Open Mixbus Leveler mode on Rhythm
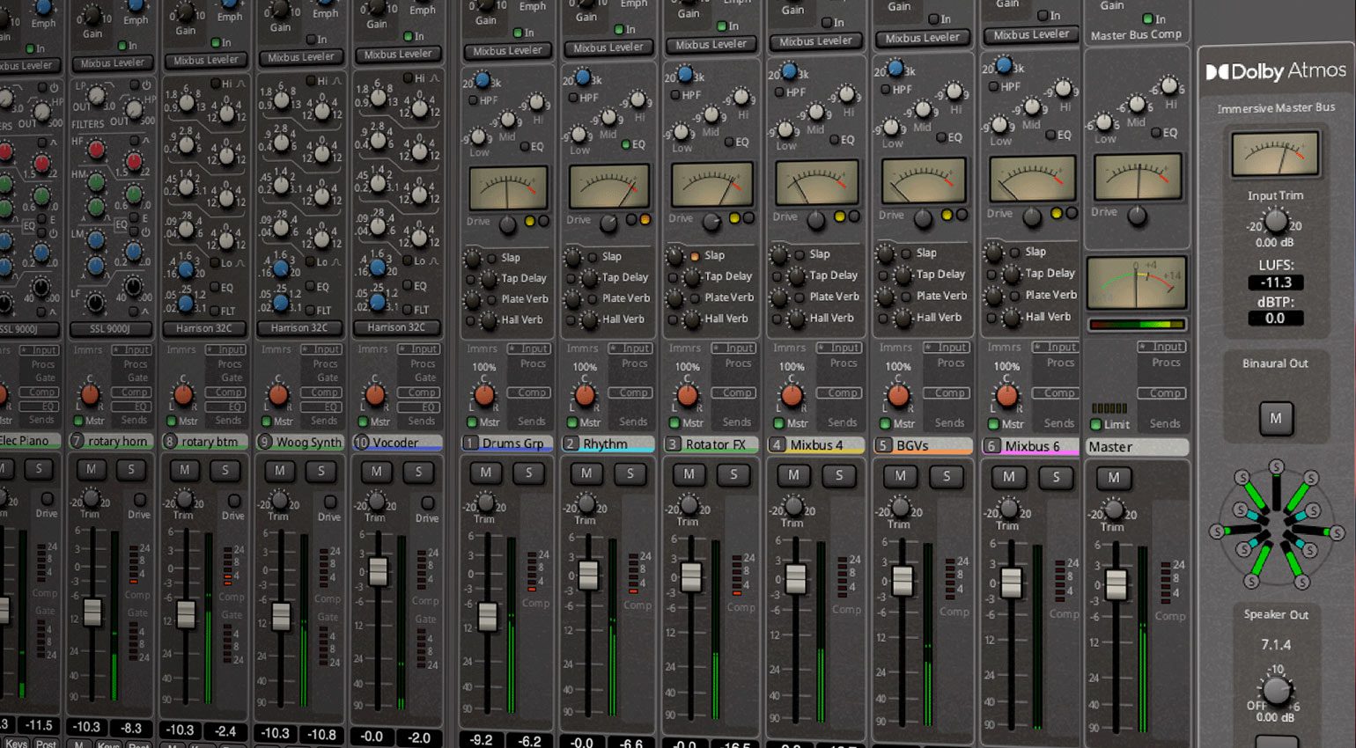The width and height of the screenshot is (1356, 748). [x=609, y=48]
